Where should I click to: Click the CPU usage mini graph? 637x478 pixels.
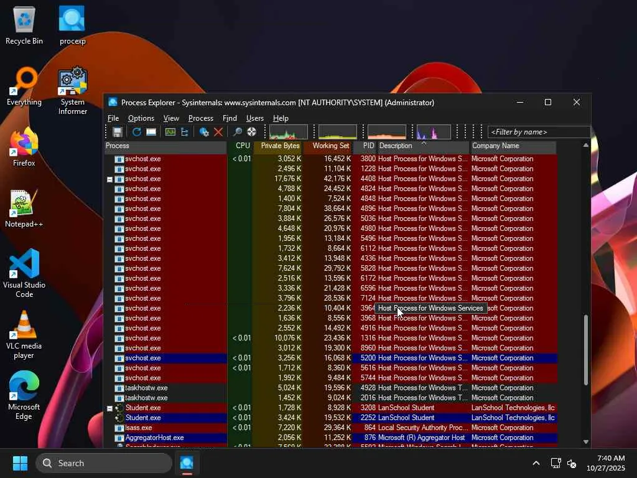(289, 132)
